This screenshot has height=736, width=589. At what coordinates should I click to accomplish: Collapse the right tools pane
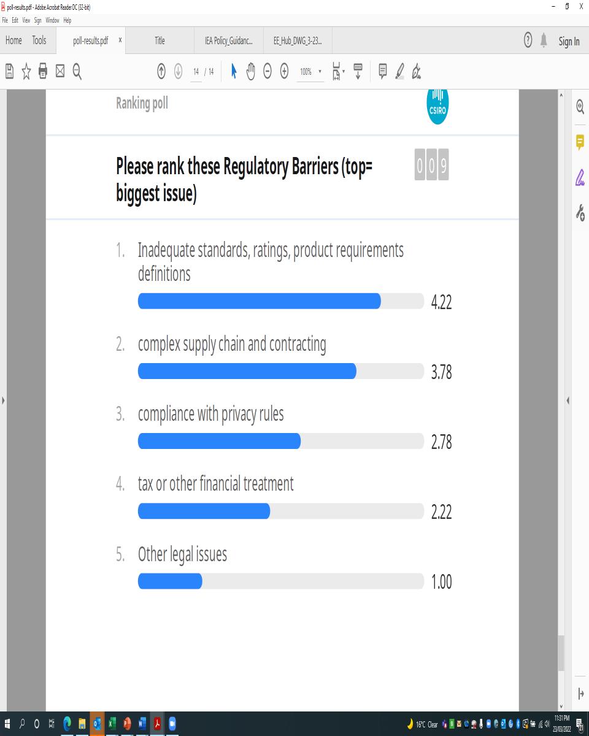568,401
